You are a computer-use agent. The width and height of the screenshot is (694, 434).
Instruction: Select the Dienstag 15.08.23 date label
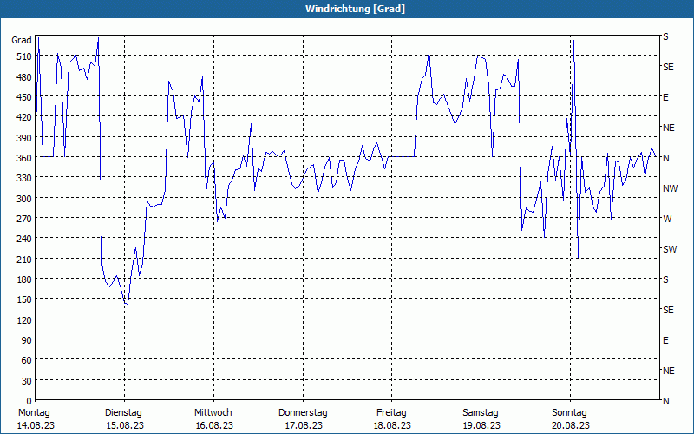coord(124,419)
